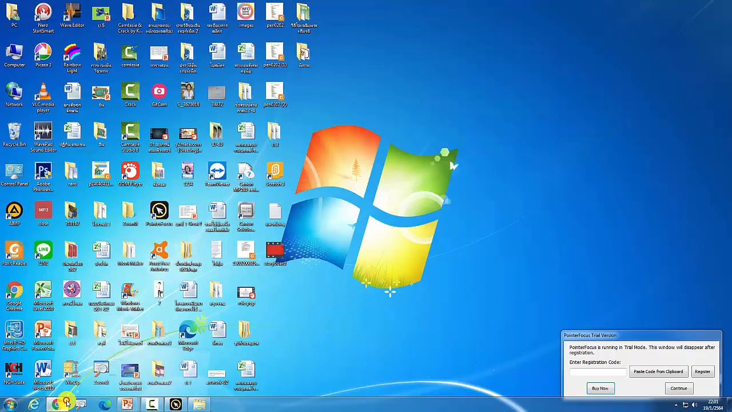This screenshot has height=412, width=732.
Task: Select the pen0202 (2) file icon
Action: pyautogui.click(x=274, y=95)
